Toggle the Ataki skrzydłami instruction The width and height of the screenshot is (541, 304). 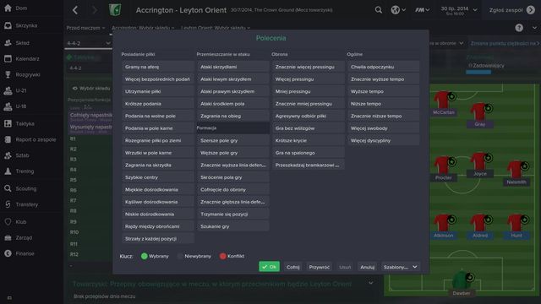coord(233,67)
